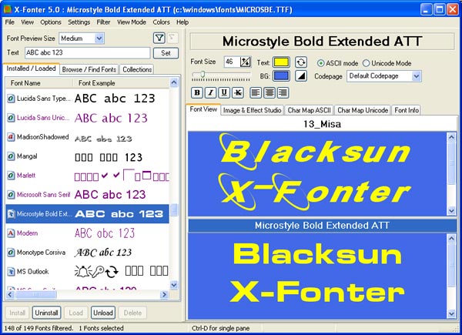This screenshot has height=335, width=462.
Task: Select ASCII mode radio button
Action: pyautogui.click(x=321, y=63)
